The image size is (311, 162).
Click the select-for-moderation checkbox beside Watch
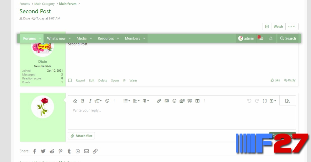pyautogui.click(x=267, y=26)
